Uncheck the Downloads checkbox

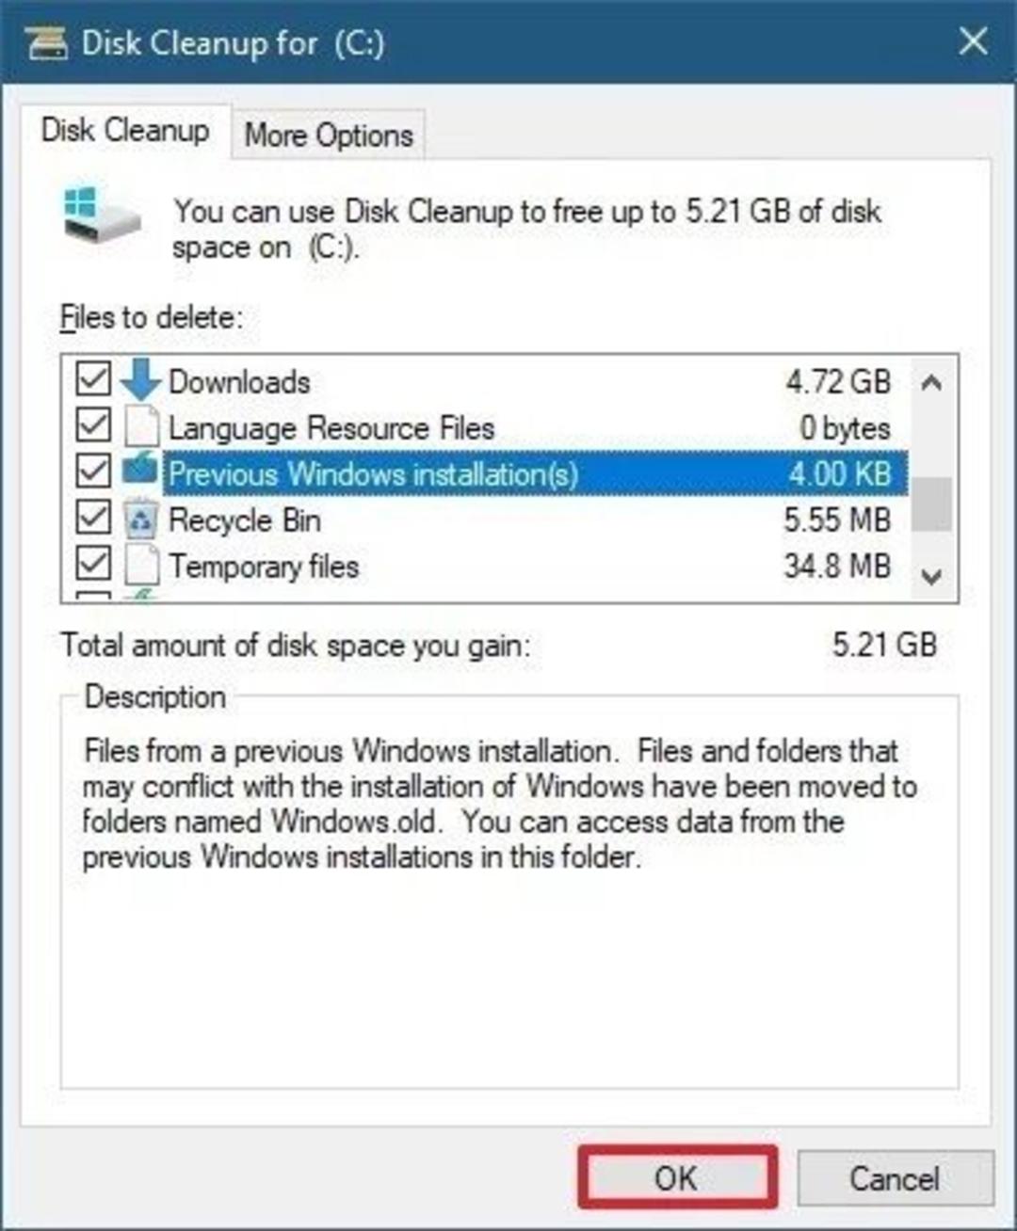[x=93, y=378]
